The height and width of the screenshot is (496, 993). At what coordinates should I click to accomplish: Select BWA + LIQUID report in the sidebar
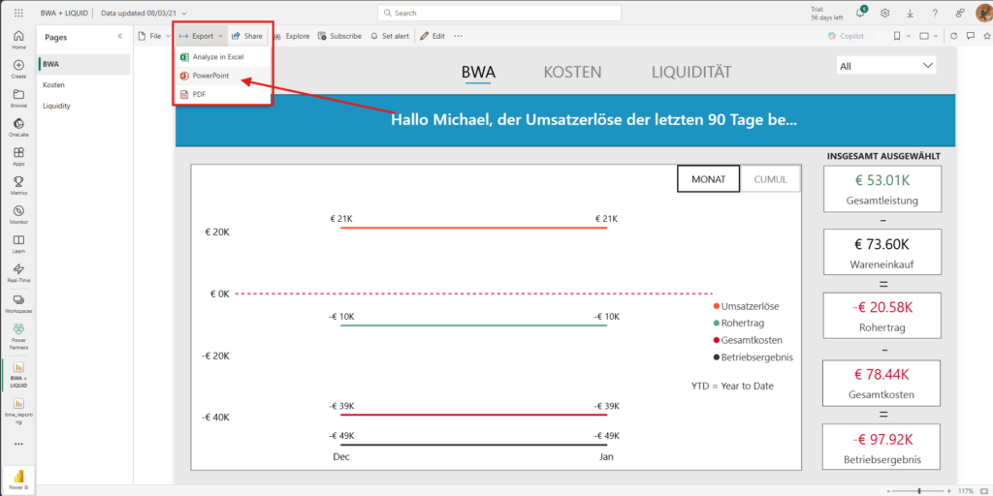(x=18, y=375)
